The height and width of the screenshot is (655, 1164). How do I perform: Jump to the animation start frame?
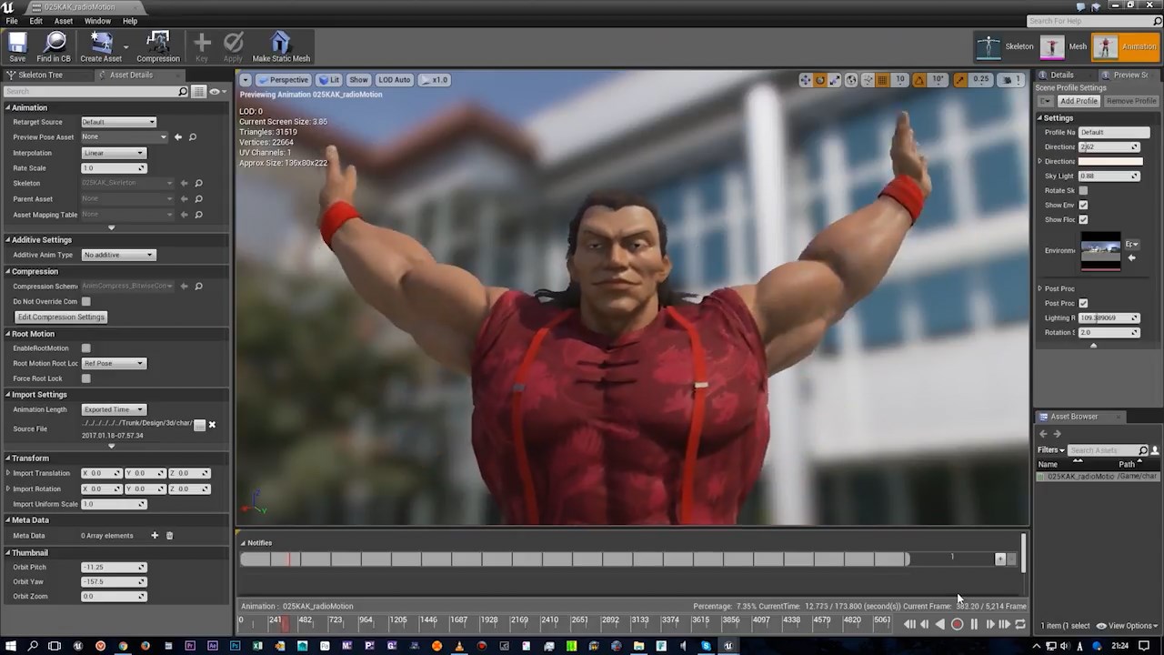coord(909,624)
